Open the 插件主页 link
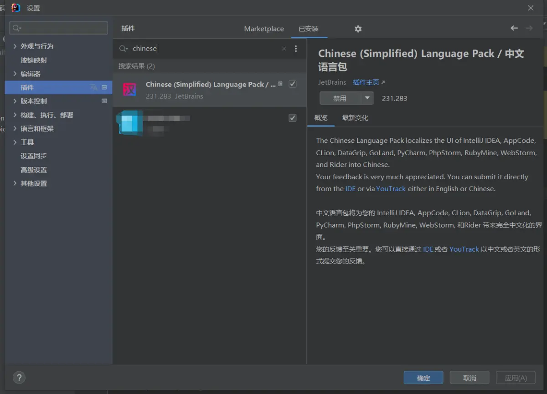 [366, 82]
